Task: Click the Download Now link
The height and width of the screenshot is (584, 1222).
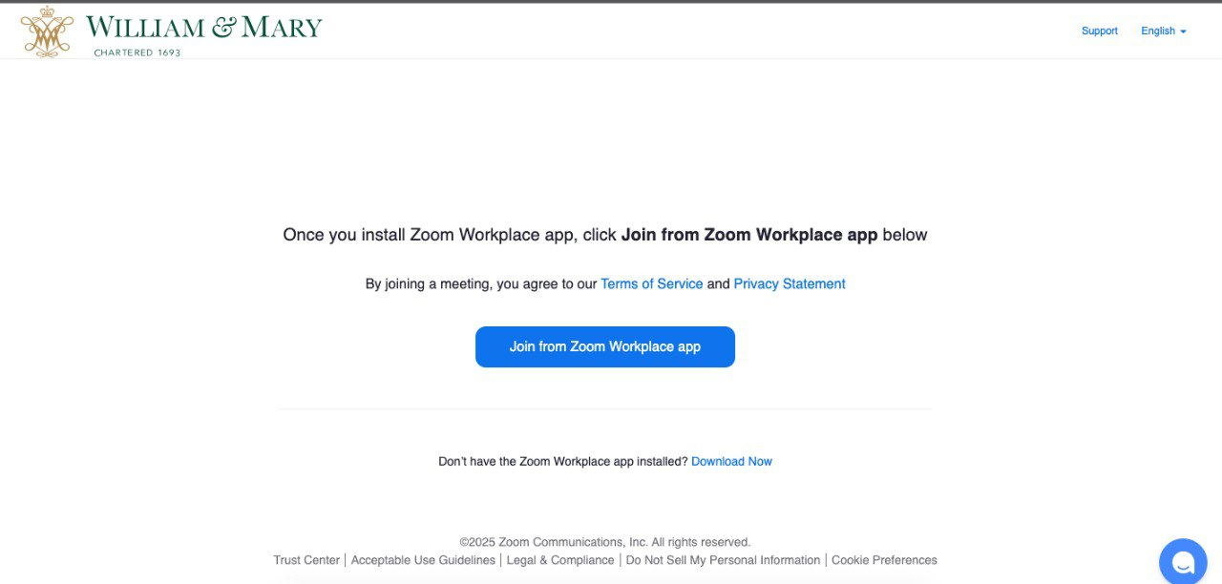Action: (x=731, y=462)
